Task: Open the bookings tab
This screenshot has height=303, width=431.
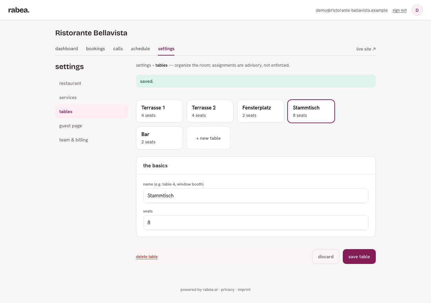Action: [96, 48]
